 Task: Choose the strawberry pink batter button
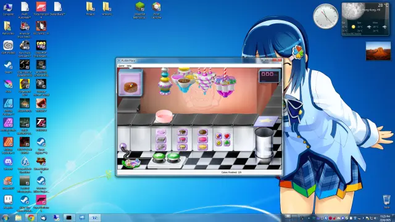pos(182,140)
